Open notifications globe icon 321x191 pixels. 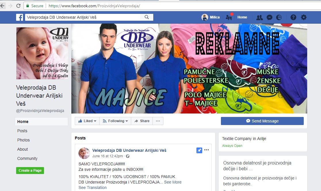[279, 17]
